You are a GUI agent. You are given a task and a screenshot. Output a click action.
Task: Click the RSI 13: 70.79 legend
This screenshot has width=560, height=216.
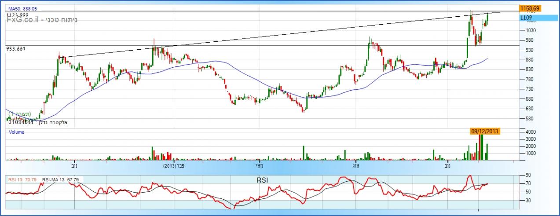coord(22,179)
